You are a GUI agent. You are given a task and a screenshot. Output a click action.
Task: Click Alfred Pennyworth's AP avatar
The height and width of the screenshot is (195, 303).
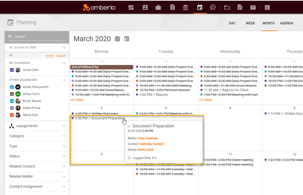tap(18, 87)
